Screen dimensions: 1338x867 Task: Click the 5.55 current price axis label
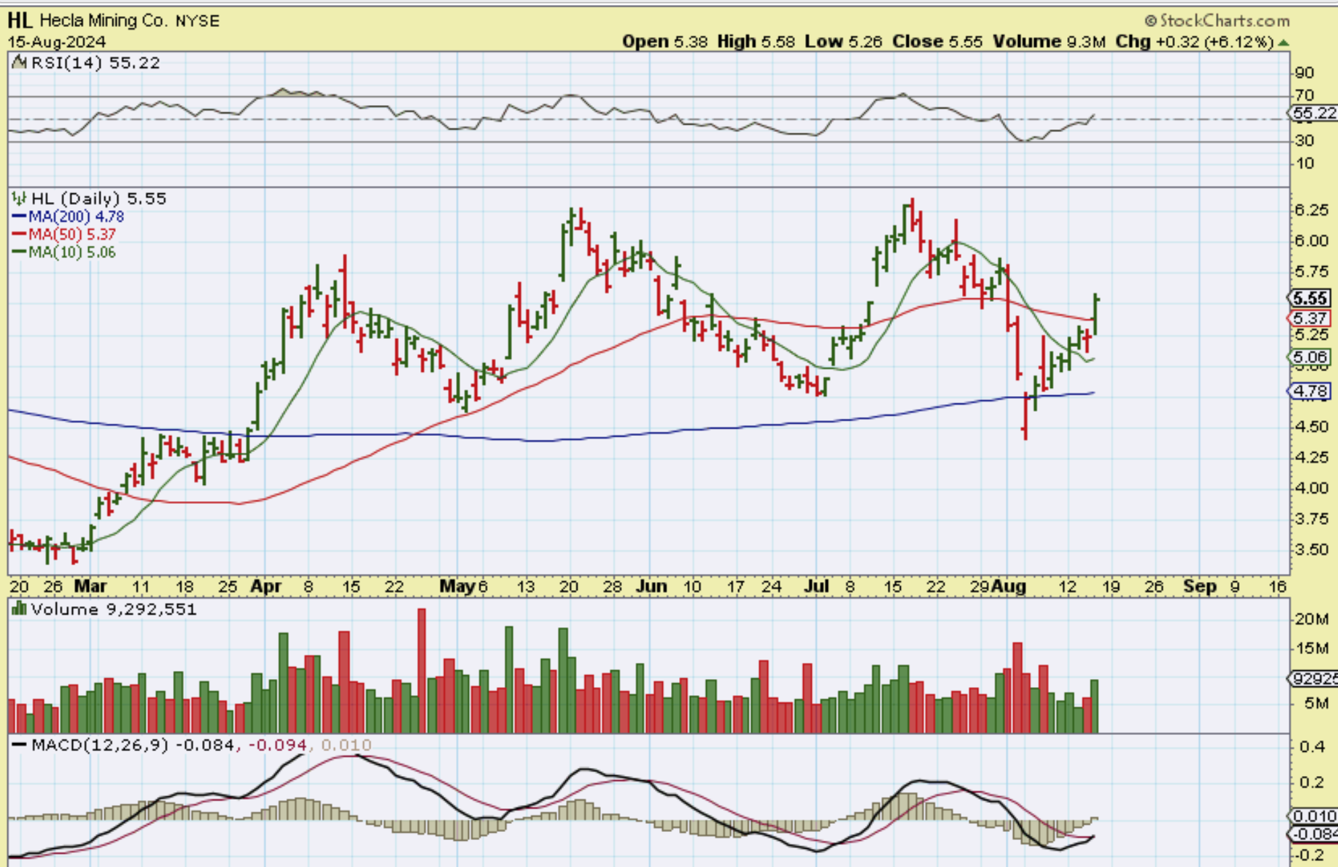(x=1310, y=298)
